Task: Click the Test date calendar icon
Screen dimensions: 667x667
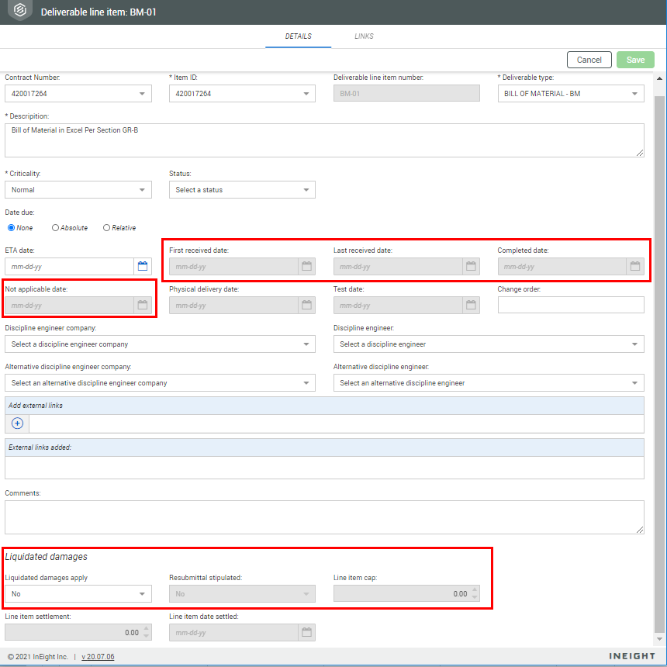Action: pos(471,305)
